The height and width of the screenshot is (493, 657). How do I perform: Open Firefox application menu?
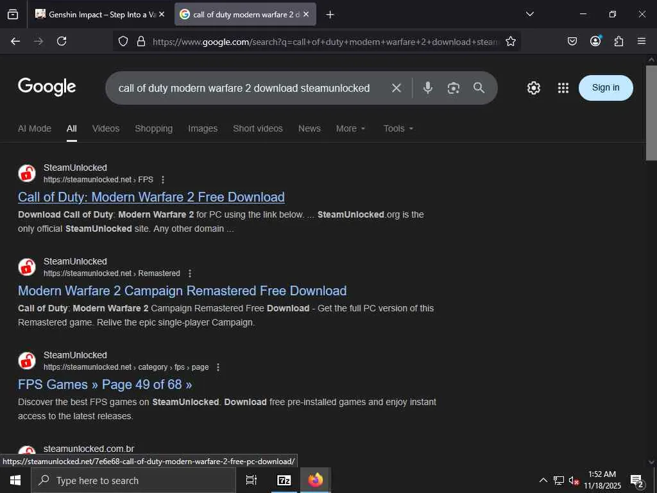pos(642,41)
